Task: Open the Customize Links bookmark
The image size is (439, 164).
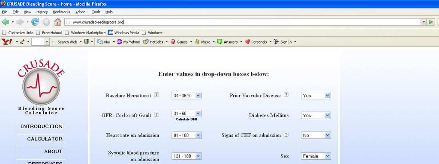Action: (x=18, y=32)
